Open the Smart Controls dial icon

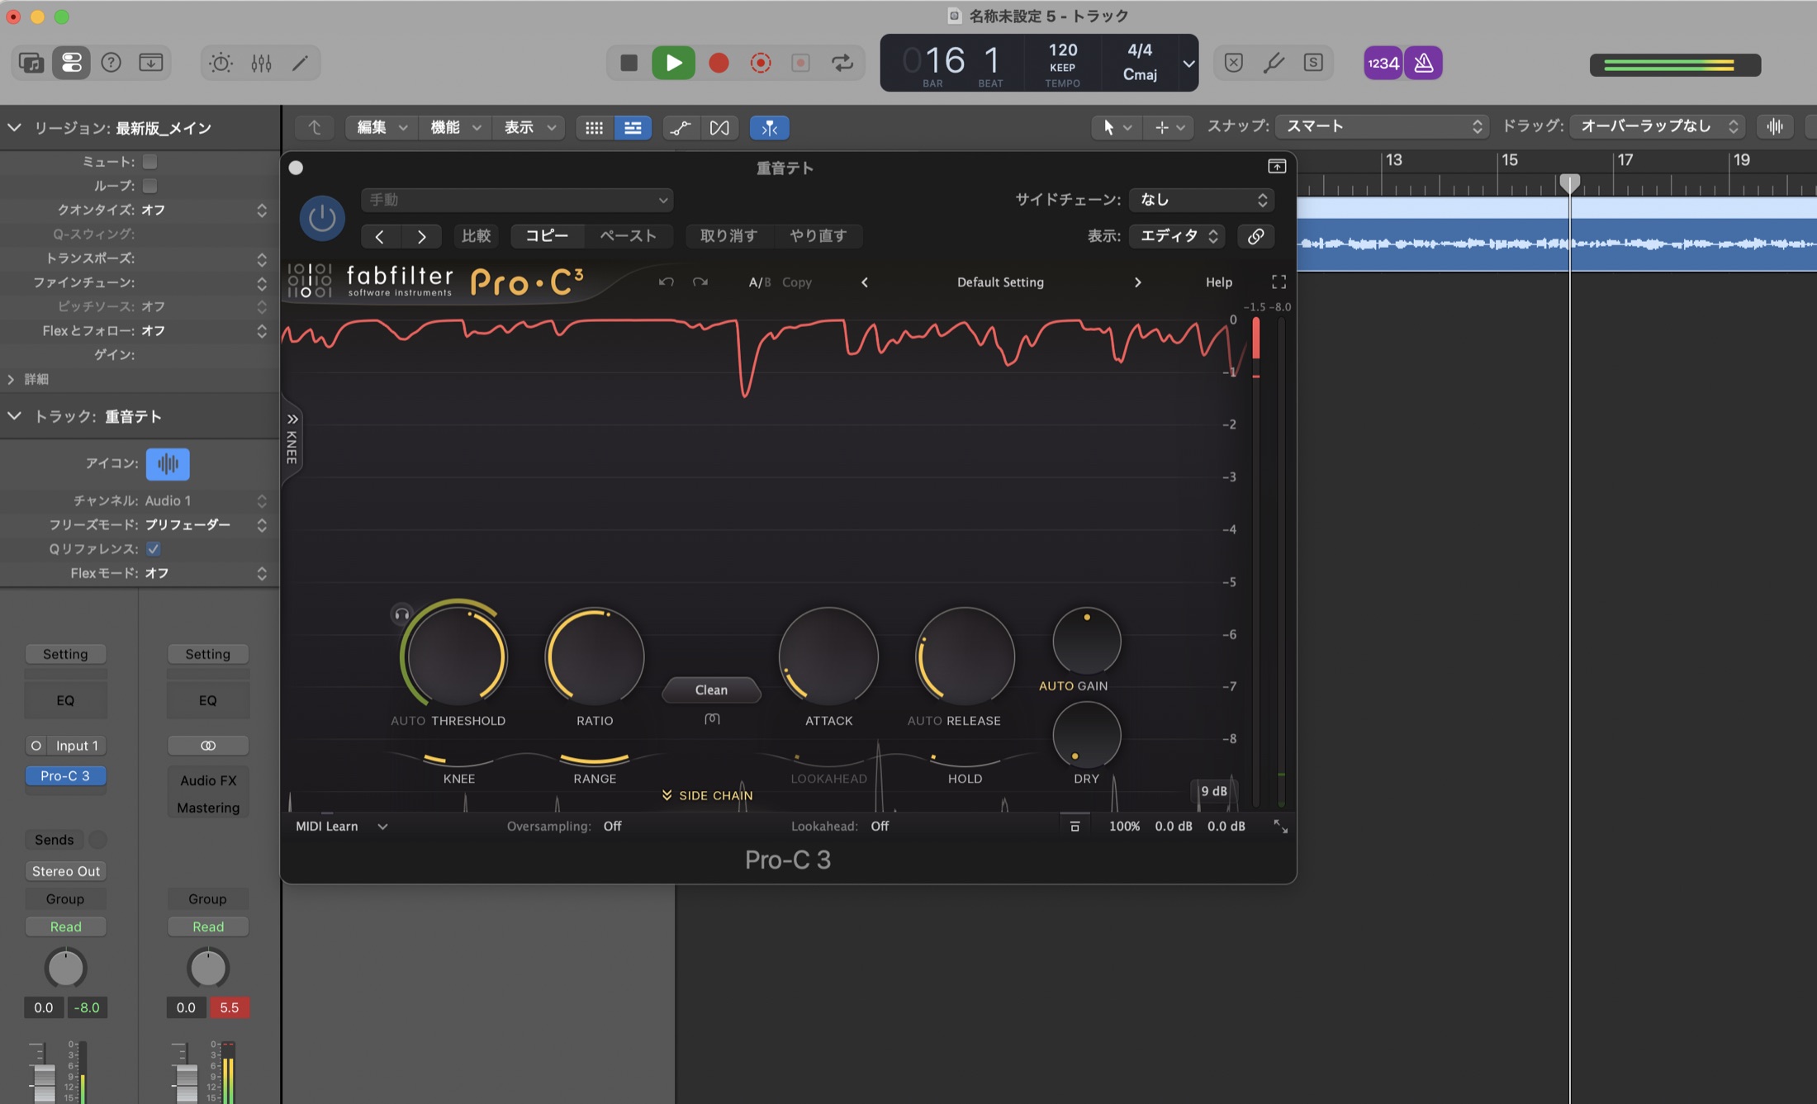point(221,63)
